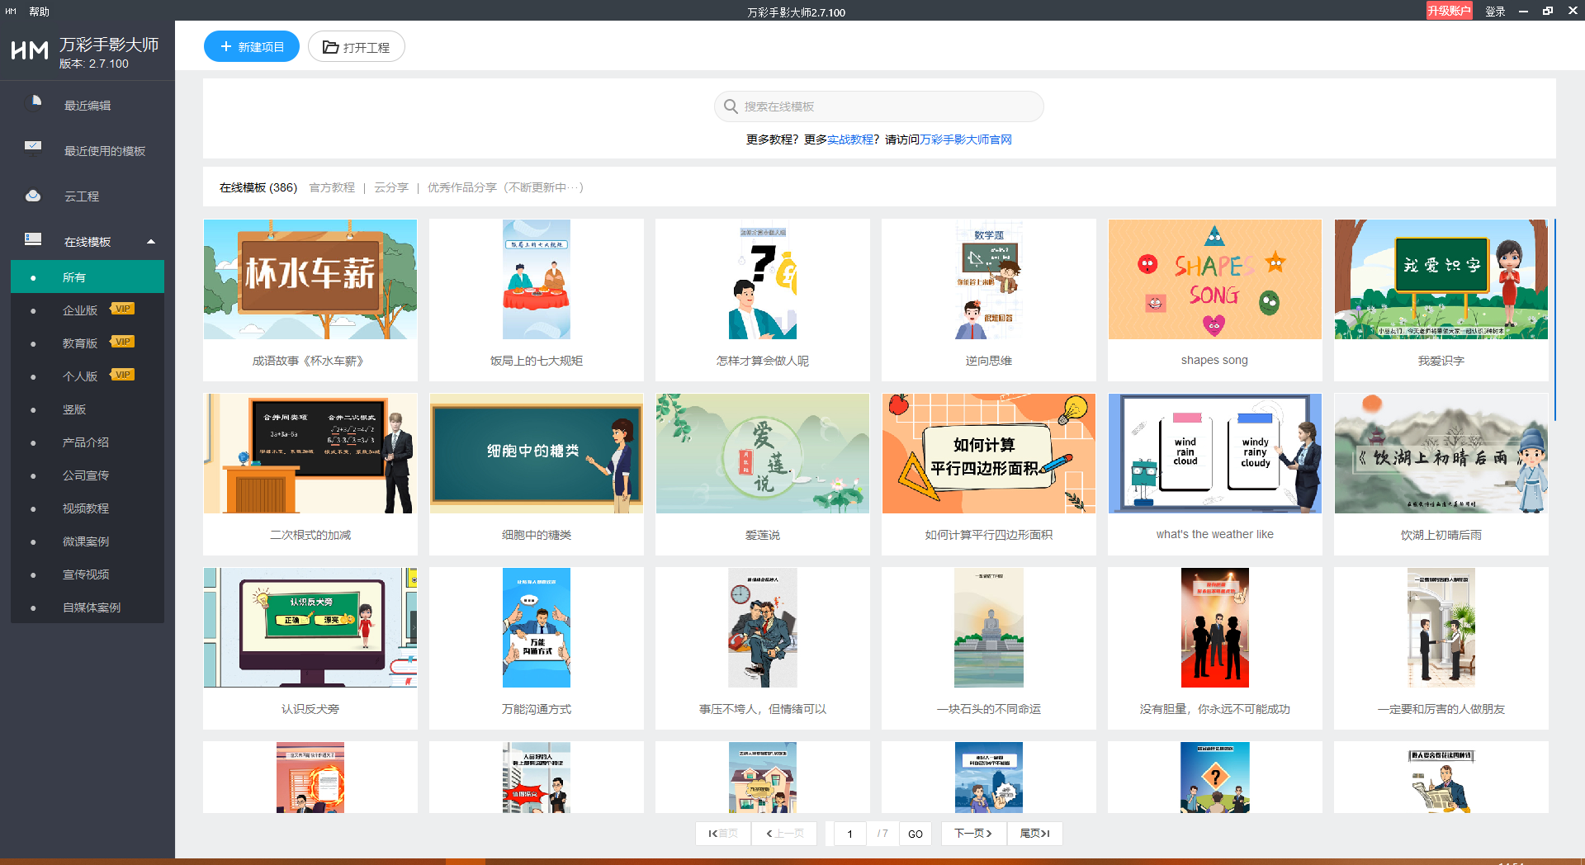Select the 所有 category
This screenshot has height=865, width=1585.
(88, 277)
